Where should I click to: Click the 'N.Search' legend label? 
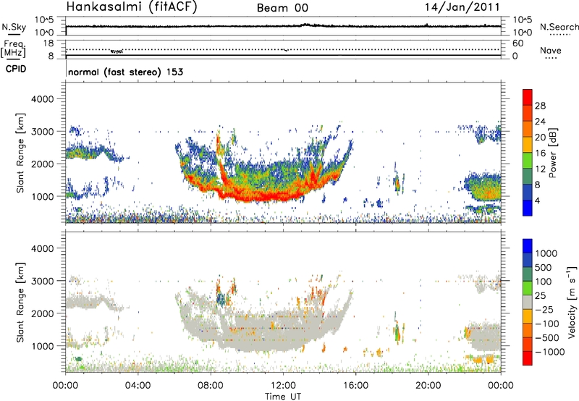559,27
